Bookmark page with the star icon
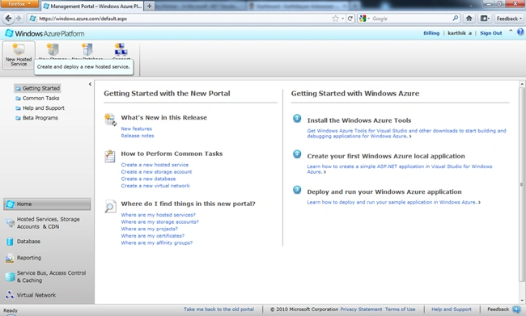The height and width of the screenshot is (316, 526). [x=335, y=19]
